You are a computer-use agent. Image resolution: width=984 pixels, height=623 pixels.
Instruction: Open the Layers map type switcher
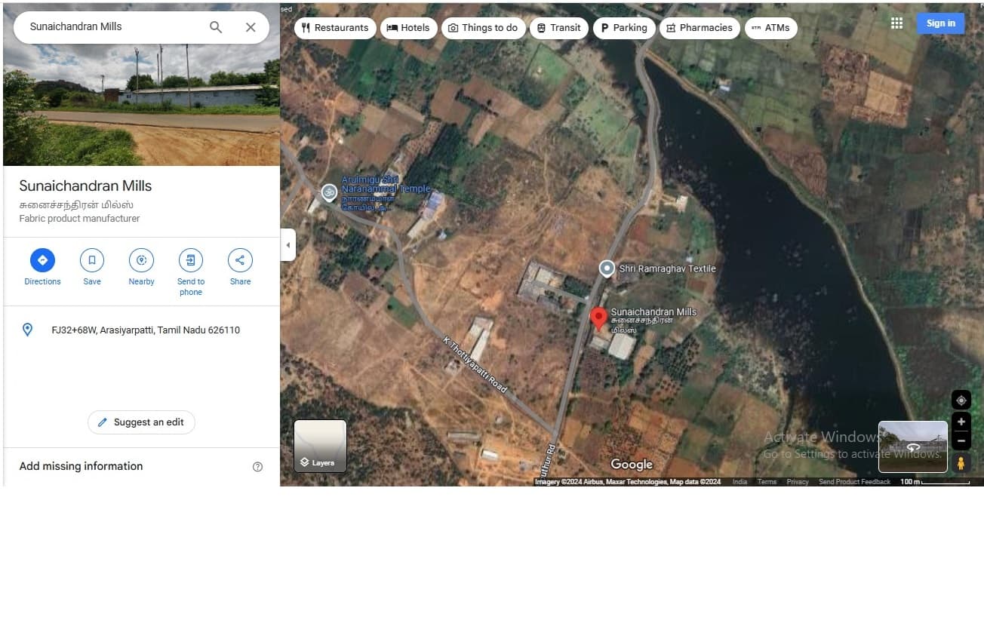coord(320,446)
